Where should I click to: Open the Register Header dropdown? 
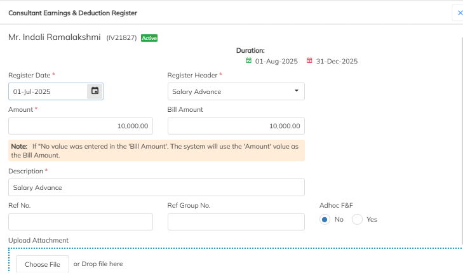236,91
